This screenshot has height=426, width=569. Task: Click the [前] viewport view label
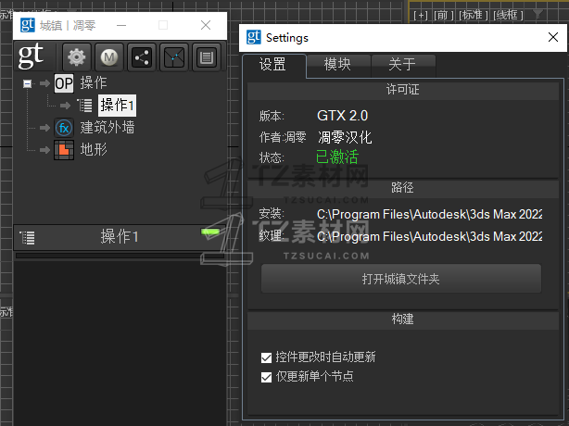(x=444, y=15)
